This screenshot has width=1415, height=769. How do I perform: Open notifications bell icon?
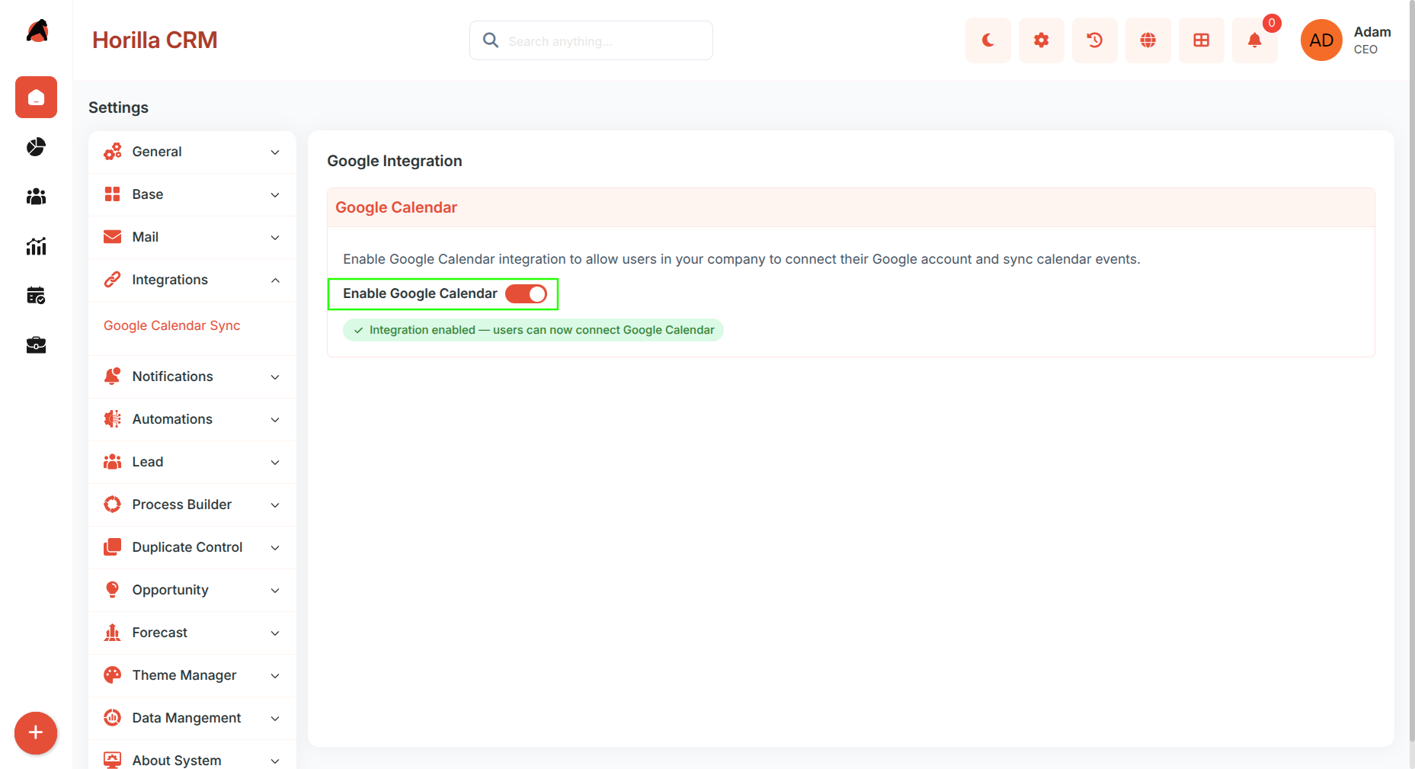click(1255, 40)
